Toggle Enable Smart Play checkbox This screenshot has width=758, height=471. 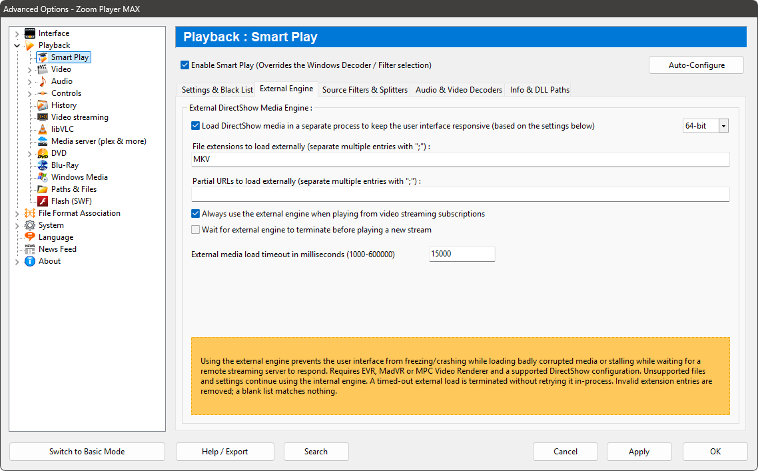pyautogui.click(x=185, y=65)
